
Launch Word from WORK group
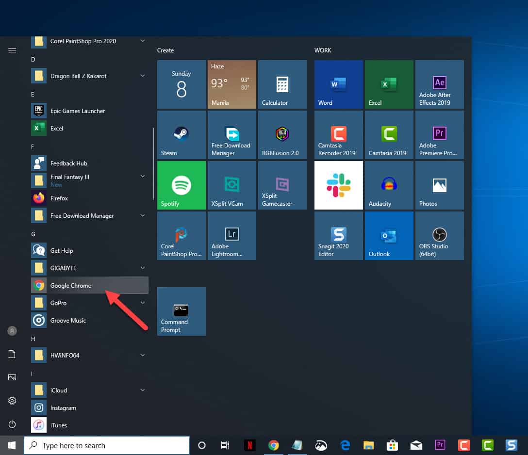[338, 84]
